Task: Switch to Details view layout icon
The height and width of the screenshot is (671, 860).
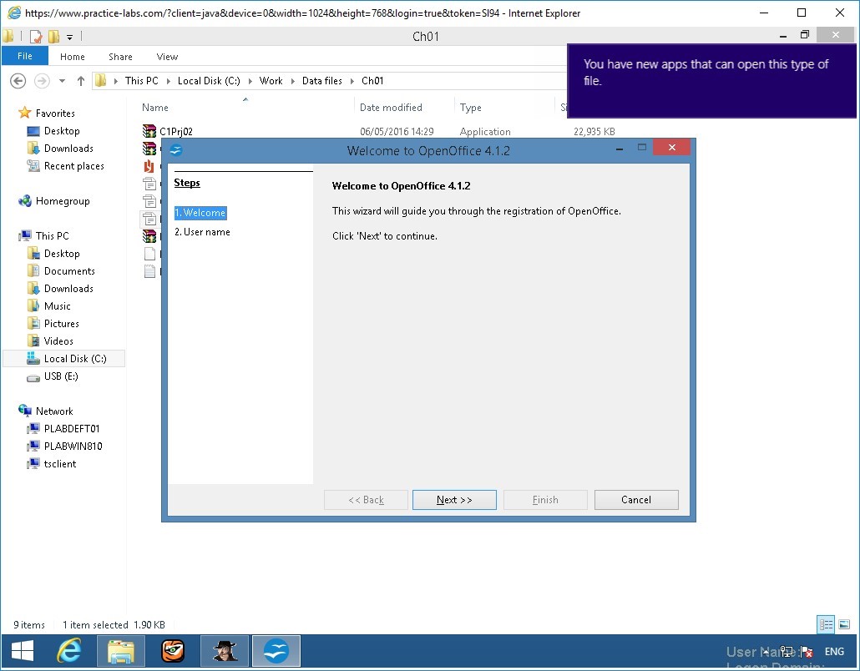Action: (826, 624)
